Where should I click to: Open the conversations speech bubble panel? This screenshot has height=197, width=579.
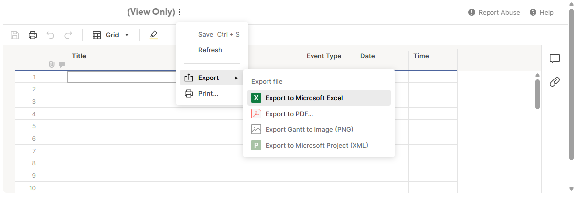tap(555, 58)
